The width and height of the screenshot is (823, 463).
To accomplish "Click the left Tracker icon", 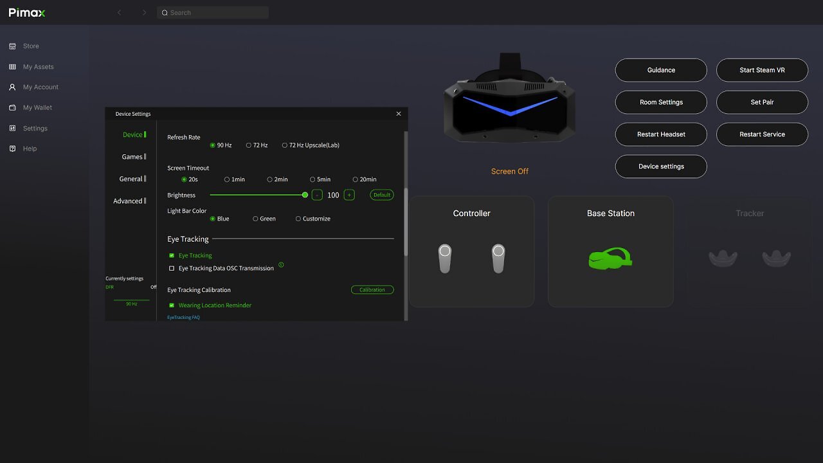I will [723, 258].
